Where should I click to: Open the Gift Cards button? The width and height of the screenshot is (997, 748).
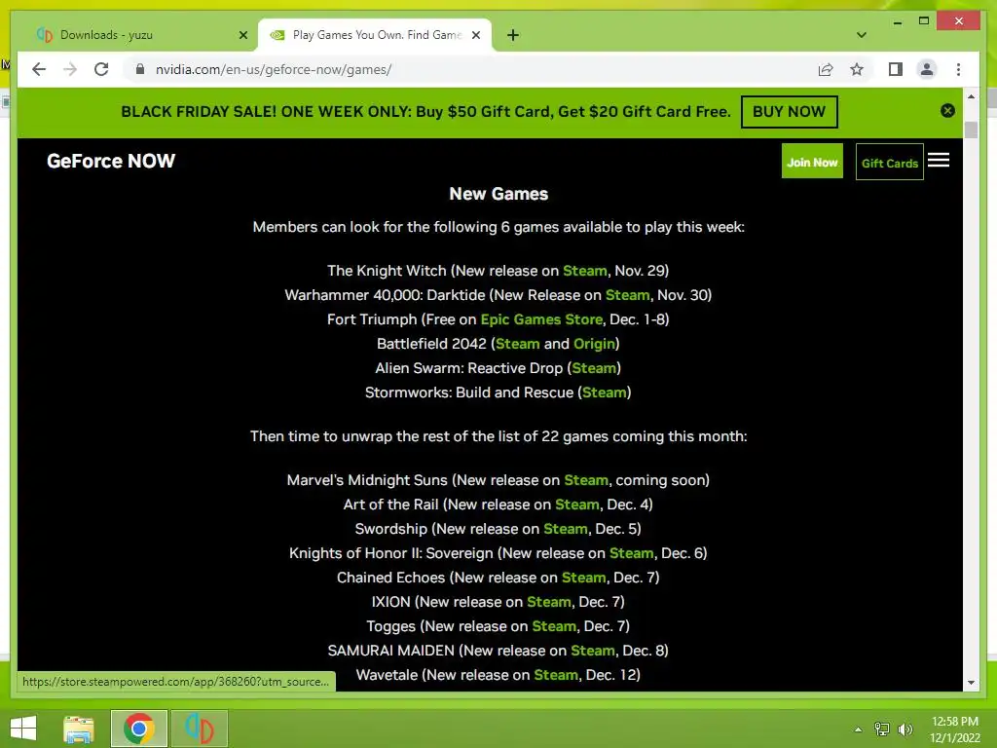[890, 163]
